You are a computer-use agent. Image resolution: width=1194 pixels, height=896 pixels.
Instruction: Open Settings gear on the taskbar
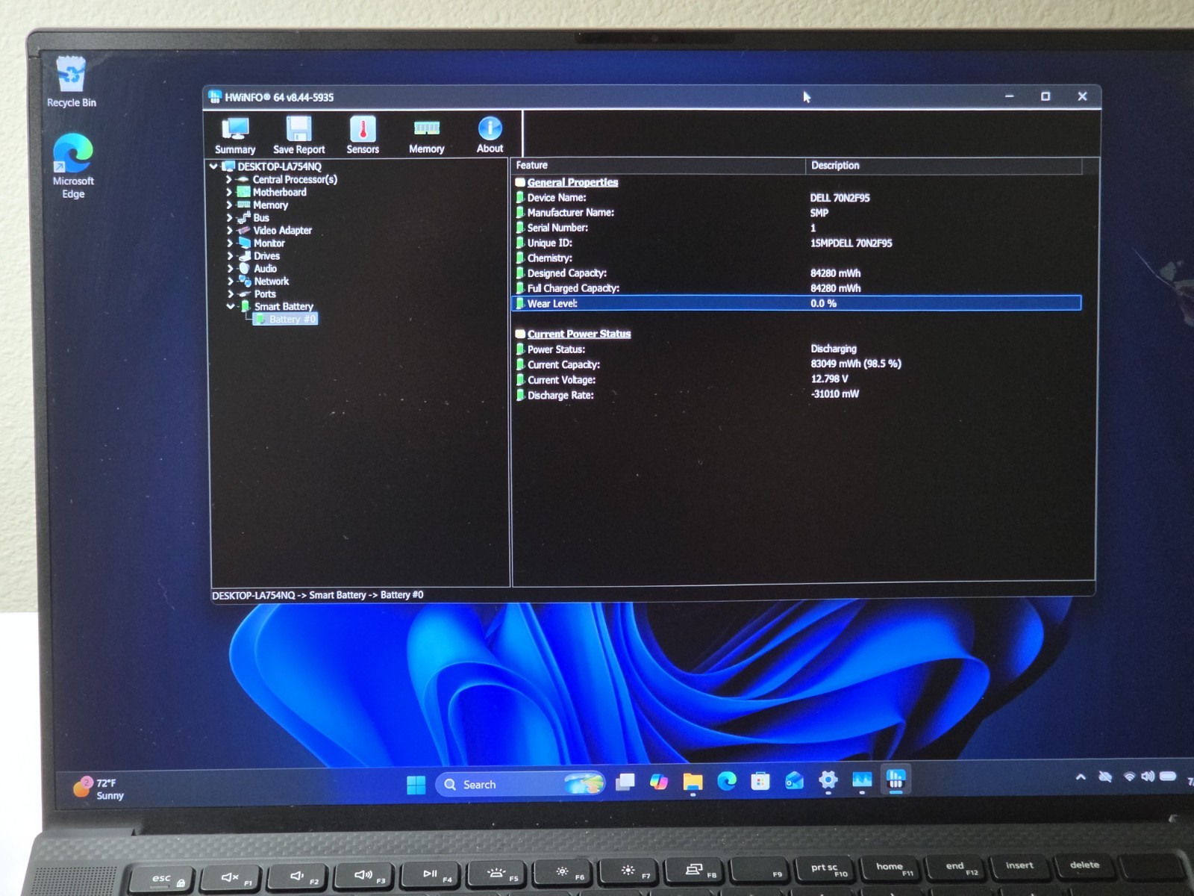tap(828, 780)
